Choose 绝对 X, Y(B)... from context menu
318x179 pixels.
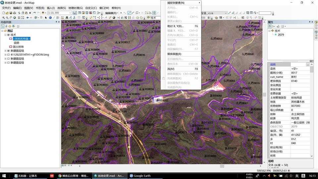[x=181, y=26]
